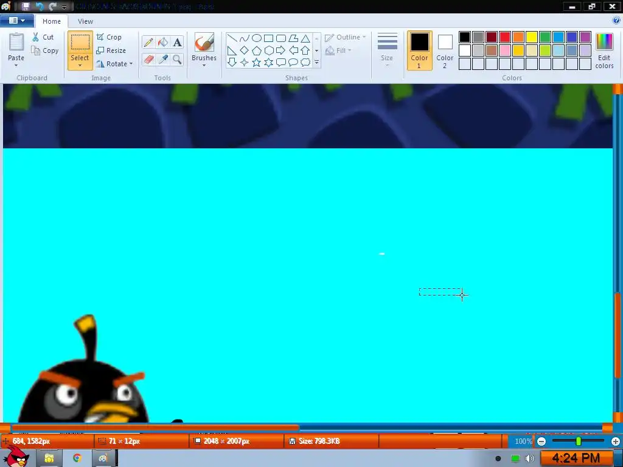Switch to the View tab

[x=85, y=21]
